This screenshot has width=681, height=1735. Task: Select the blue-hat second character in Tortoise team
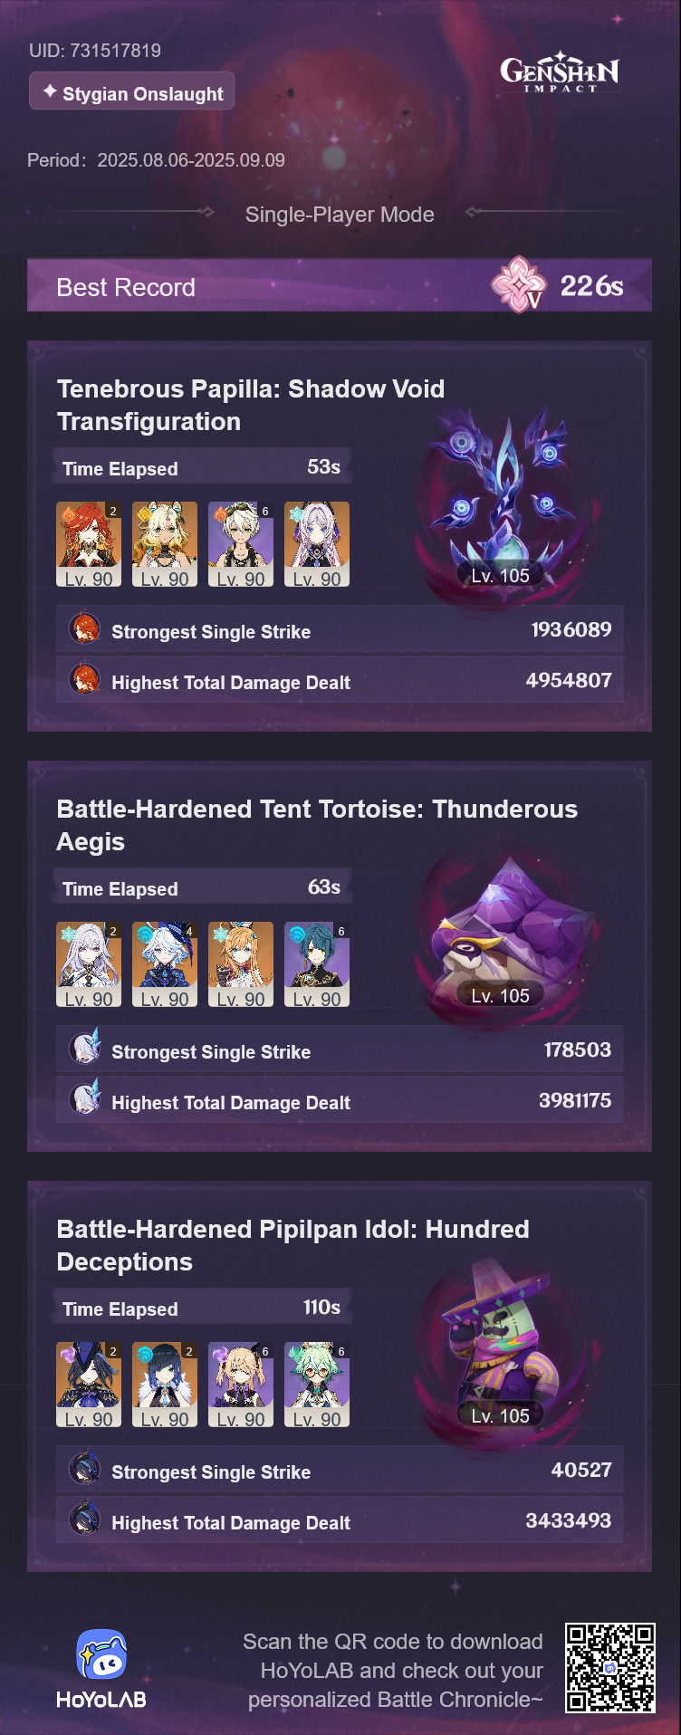point(165,964)
